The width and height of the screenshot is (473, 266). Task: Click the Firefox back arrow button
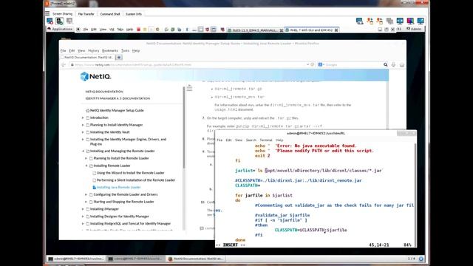64,64
